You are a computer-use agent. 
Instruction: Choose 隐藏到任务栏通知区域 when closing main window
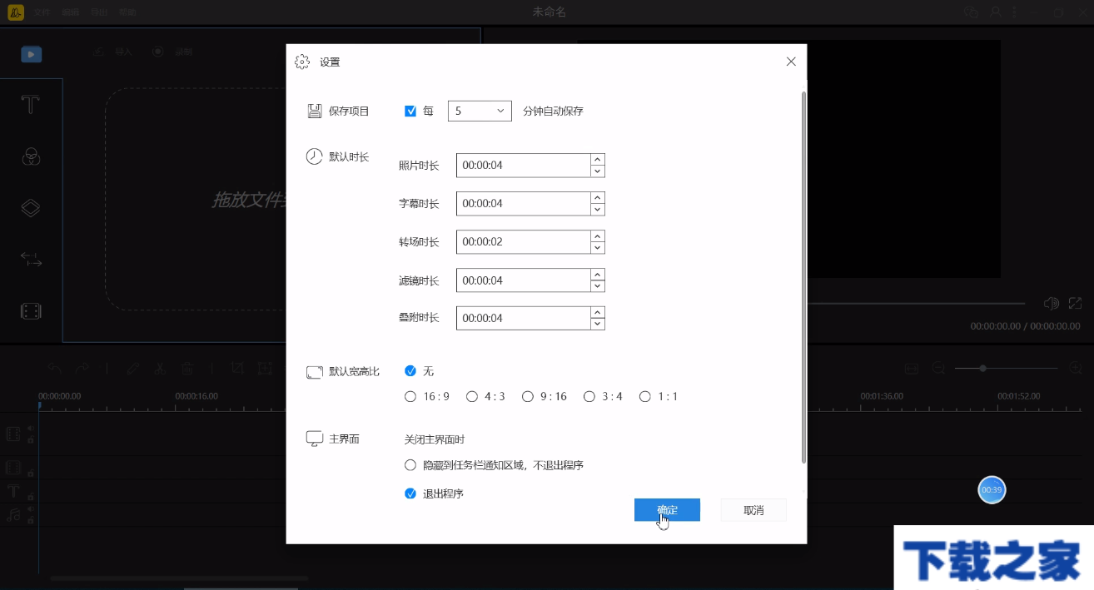coord(410,464)
